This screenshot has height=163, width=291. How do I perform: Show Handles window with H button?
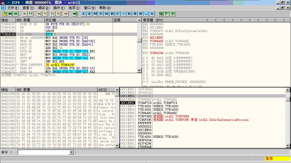112,14
